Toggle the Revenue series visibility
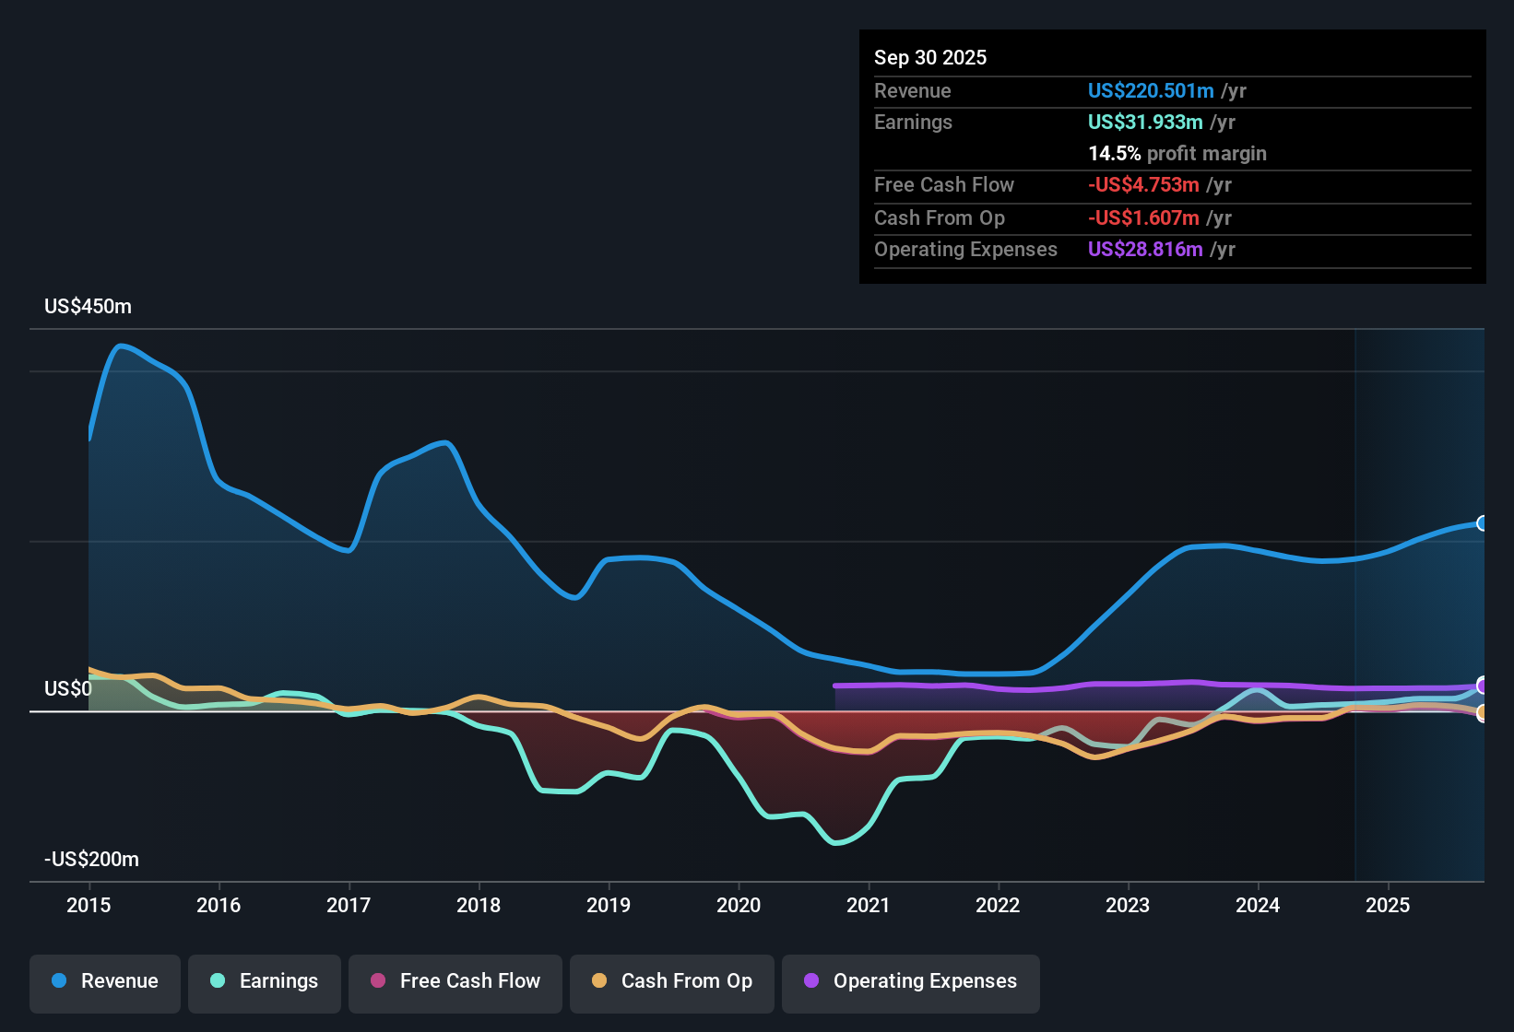The image size is (1514, 1032). pos(104,981)
